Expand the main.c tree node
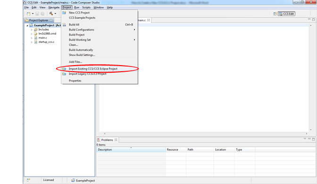Screen dimensions: 317x184 pos(32,38)
